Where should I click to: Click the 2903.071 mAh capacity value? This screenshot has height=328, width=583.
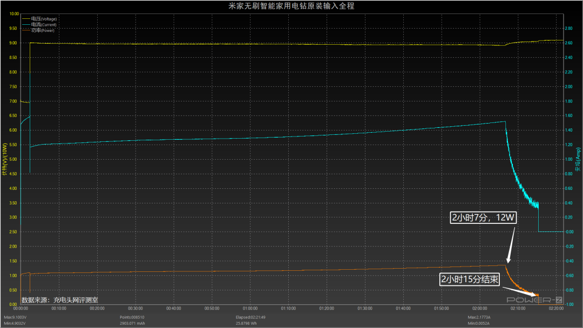click(132, 323)
